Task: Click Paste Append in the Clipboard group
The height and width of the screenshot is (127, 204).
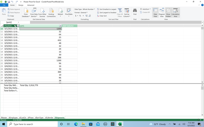Action: pos(14,9)
